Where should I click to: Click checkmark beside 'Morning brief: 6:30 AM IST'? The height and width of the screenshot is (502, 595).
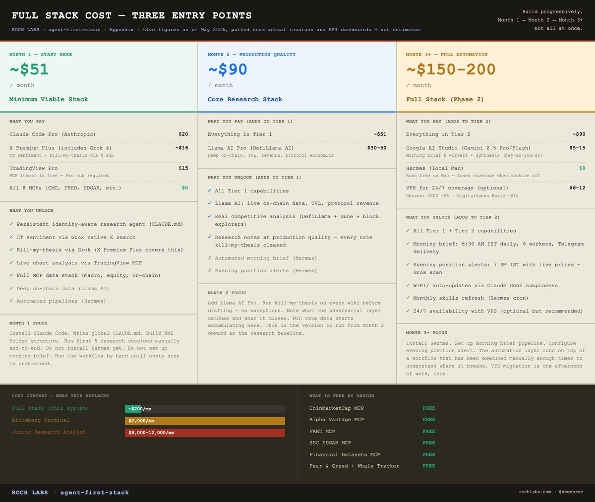(x=408, y=244)
